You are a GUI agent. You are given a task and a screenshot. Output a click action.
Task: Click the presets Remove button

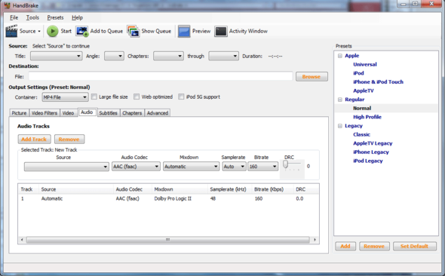point(374,247)
